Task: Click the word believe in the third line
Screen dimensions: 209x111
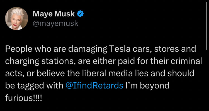Action: [x=50, y=73]
